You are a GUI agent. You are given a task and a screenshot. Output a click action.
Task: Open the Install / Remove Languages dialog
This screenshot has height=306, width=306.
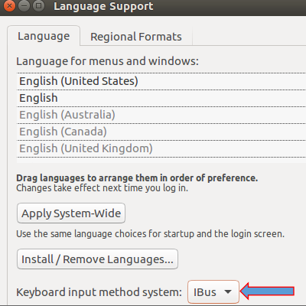[x=97, y=259]
